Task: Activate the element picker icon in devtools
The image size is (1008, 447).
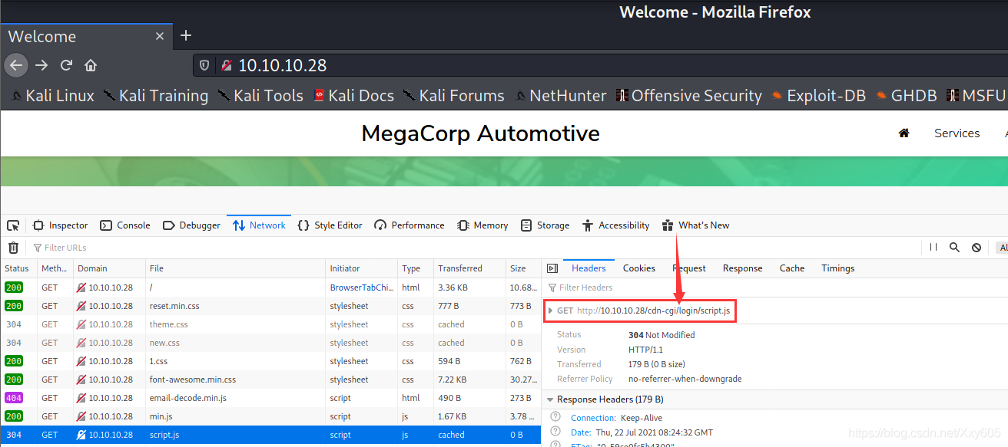Action: pos(13,225)
